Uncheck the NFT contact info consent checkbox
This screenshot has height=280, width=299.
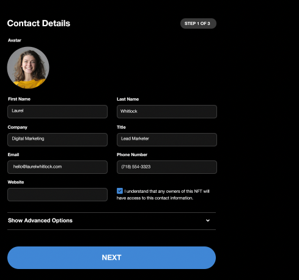point(120,191)
